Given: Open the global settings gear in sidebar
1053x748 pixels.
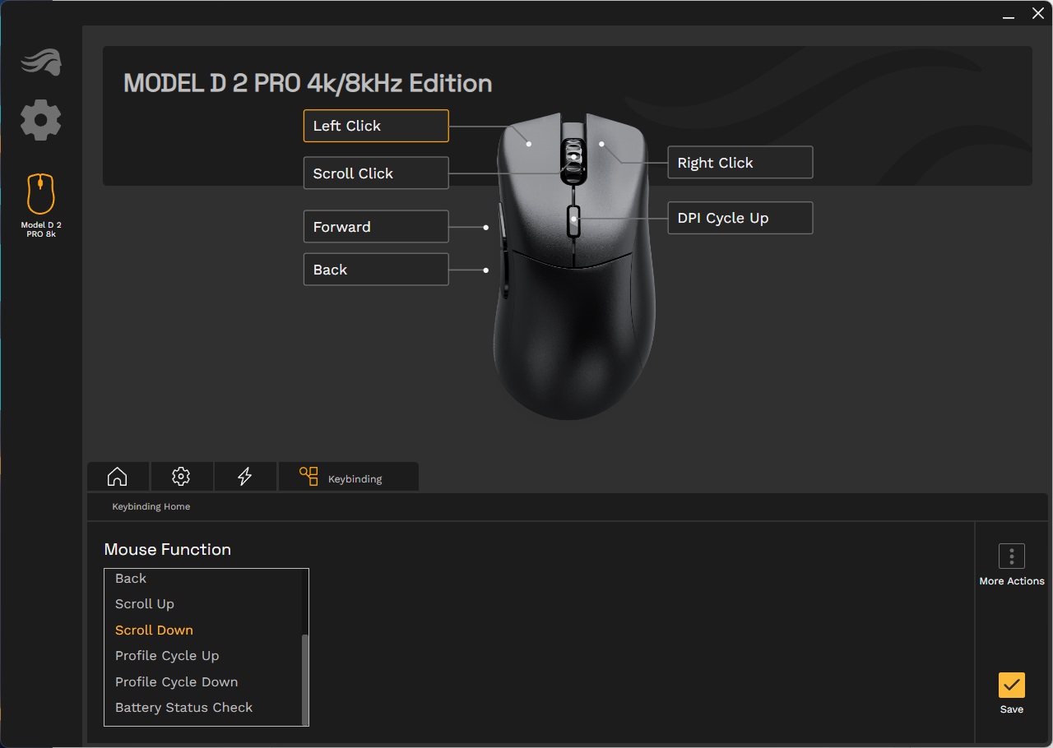Looking at the screenshot, I should tap(41, 120).
